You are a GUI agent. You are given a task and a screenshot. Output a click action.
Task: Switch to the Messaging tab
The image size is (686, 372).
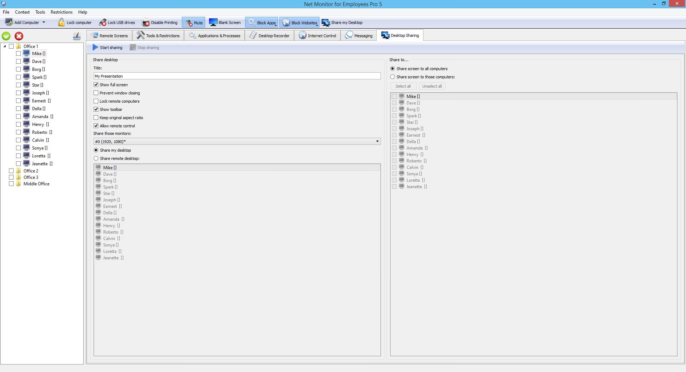pyautogui.click(x=359, y=36)
